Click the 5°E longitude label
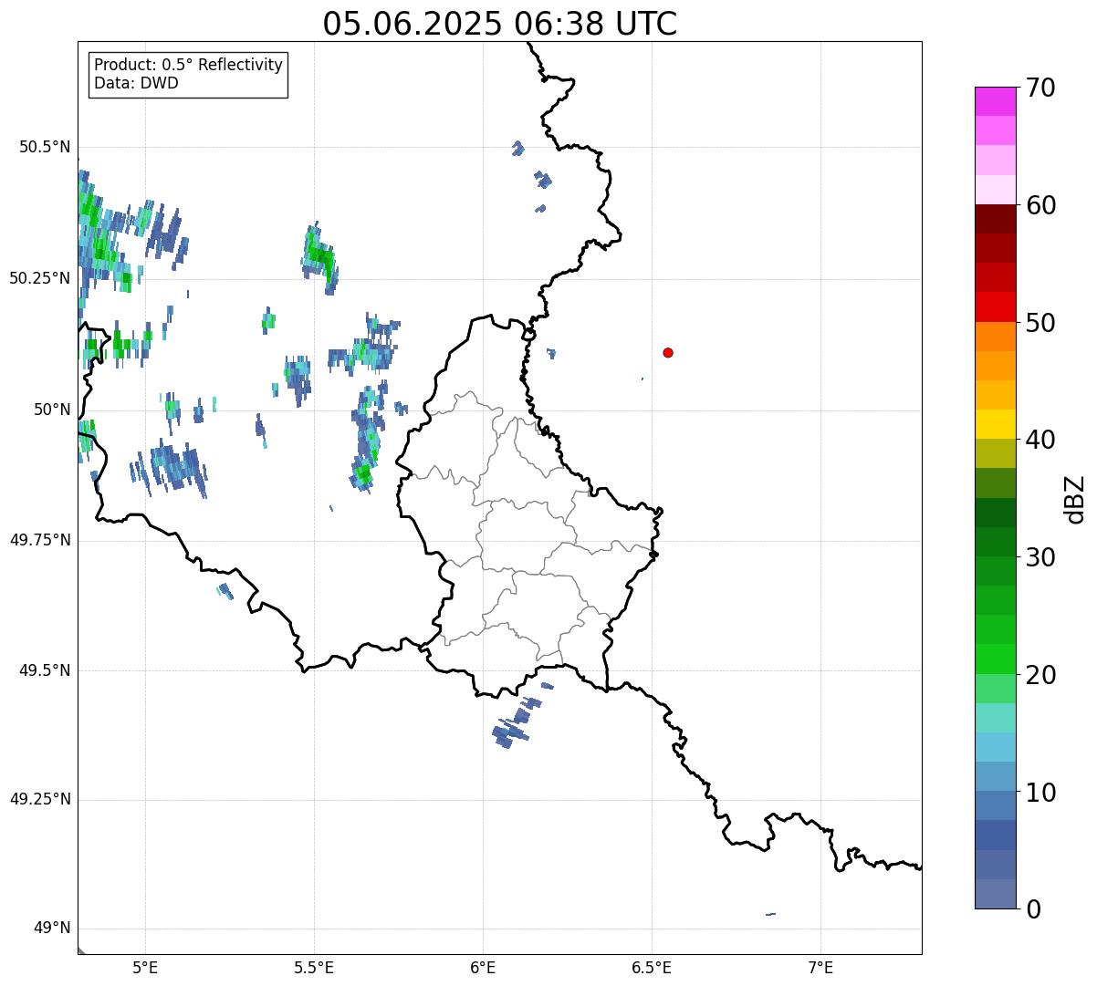1097x986 pixels. tap(145, 967)
